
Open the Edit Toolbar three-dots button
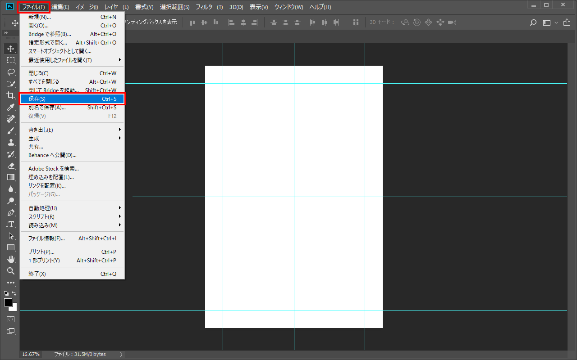tap(11, 283)
